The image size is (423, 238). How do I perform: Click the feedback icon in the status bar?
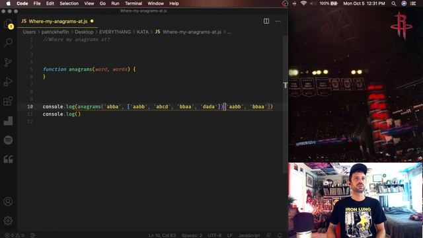point(269,235)
